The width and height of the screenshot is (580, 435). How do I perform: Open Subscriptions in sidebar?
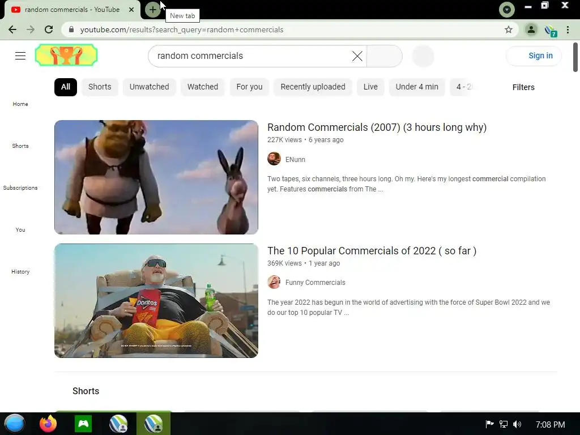point(20,187)
